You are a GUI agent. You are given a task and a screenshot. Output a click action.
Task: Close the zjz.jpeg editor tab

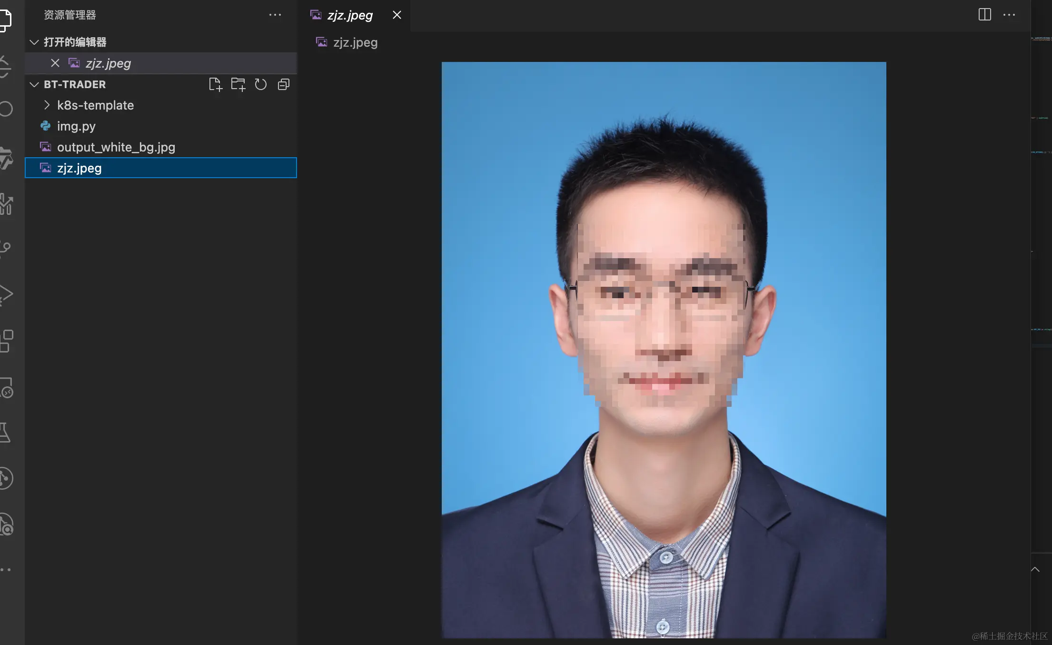point(397,15)
